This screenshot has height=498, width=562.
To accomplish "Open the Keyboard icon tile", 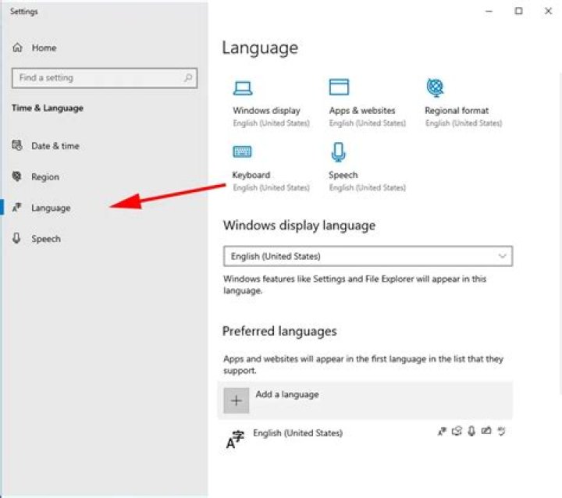I will pyautogui.click(x=242, y=151).
